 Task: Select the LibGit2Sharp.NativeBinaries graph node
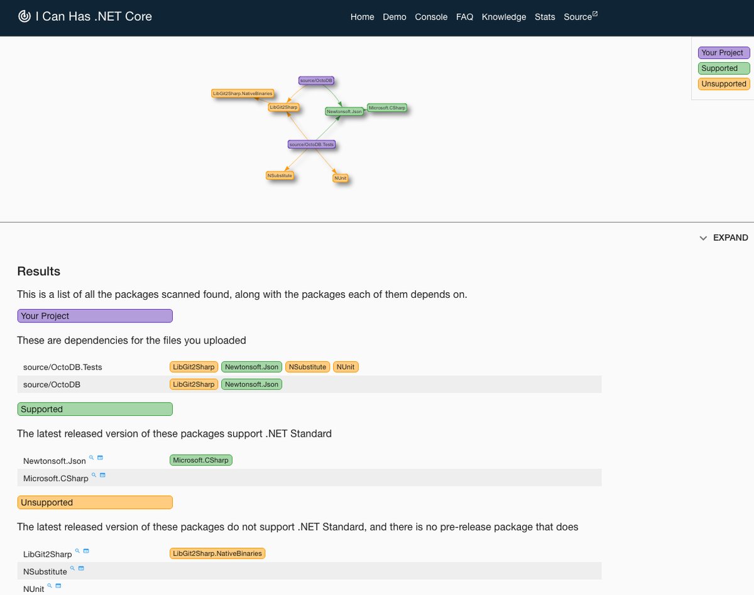243,94
